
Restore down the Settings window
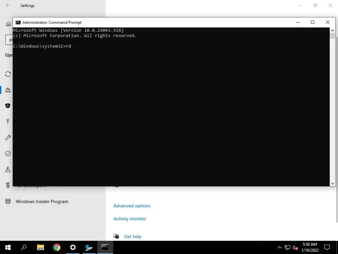[315, 5]
